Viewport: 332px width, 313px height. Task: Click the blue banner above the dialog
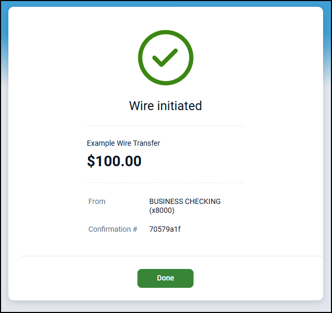coord(165,3)
